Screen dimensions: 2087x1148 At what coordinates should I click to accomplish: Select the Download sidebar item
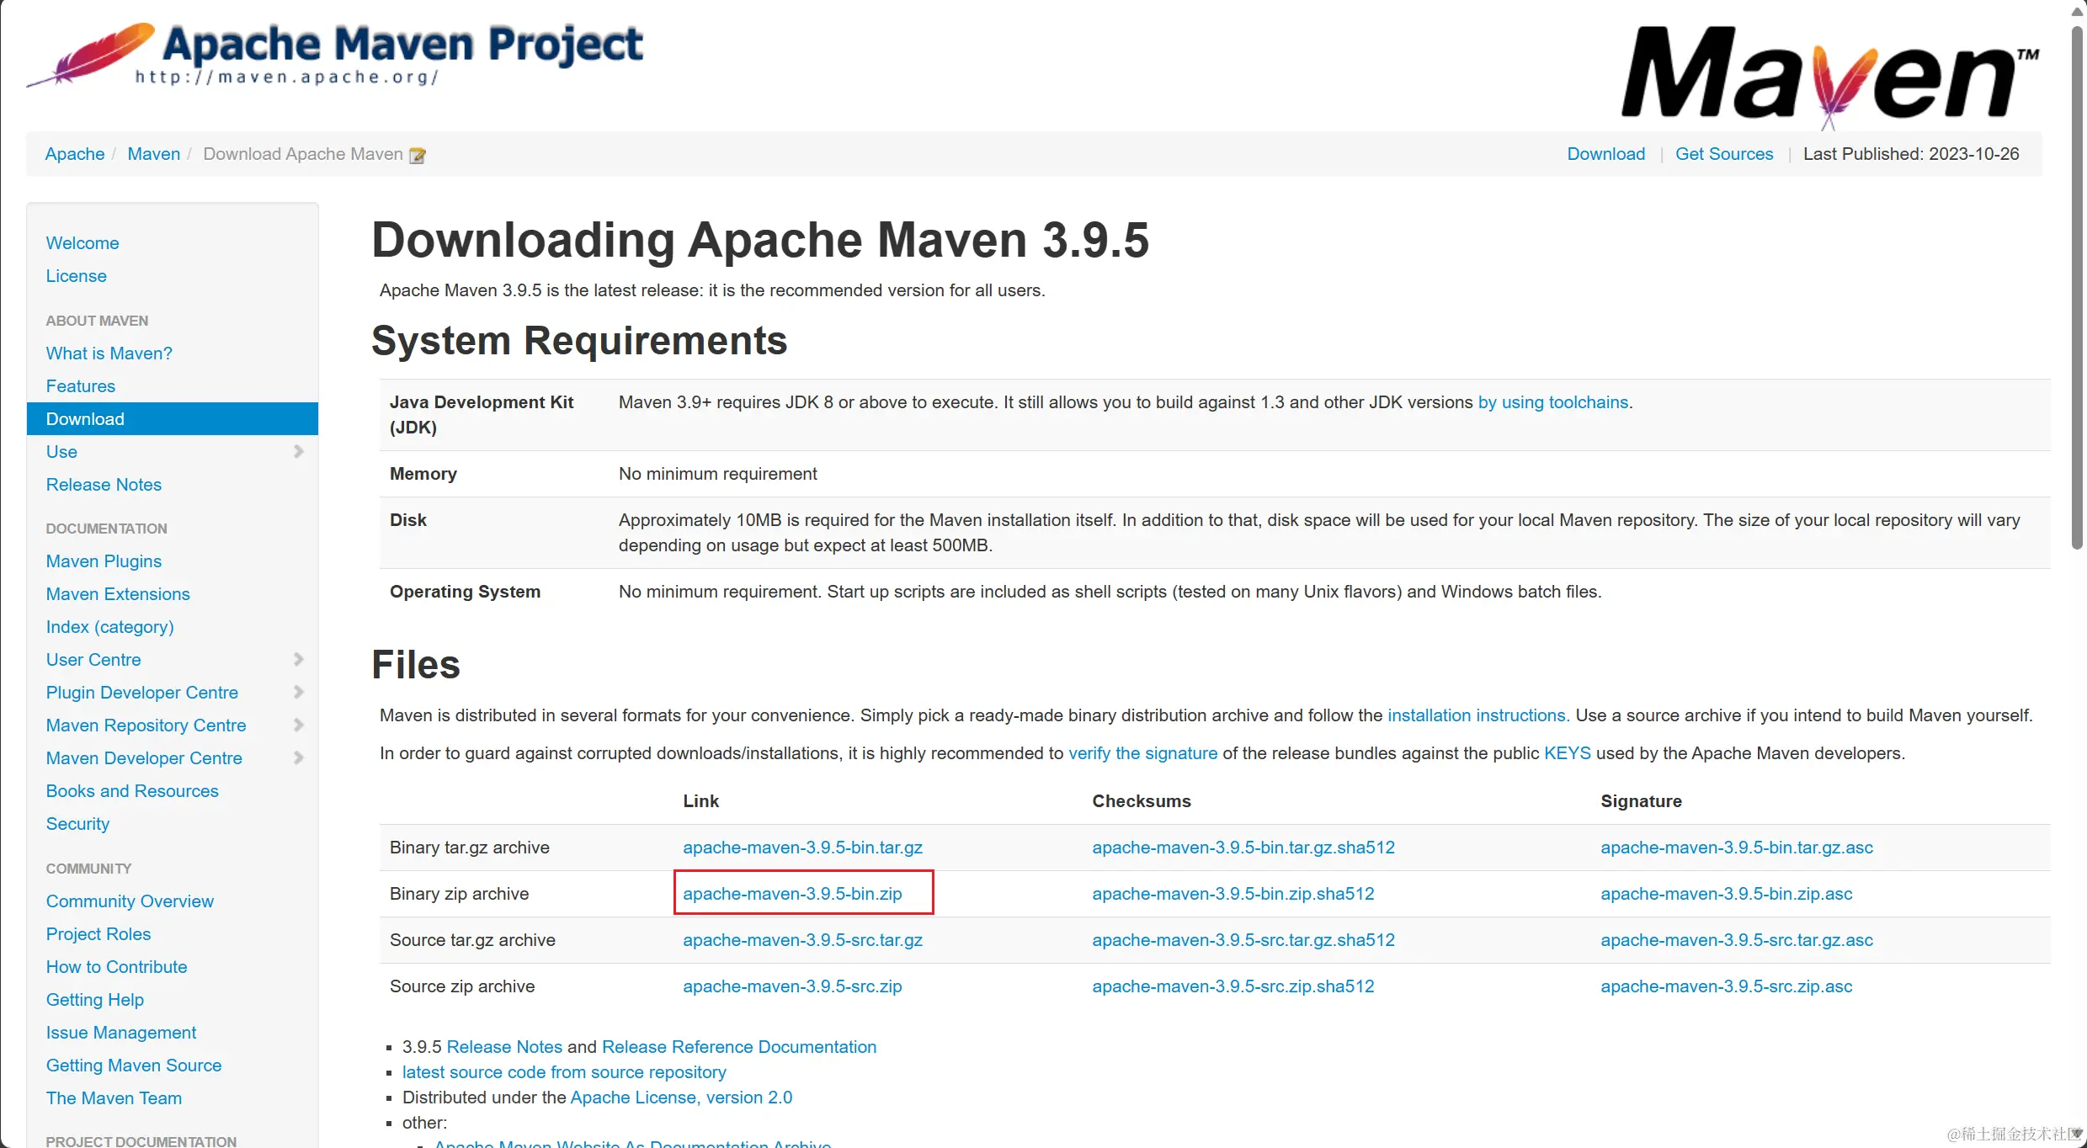coord(85,419)
